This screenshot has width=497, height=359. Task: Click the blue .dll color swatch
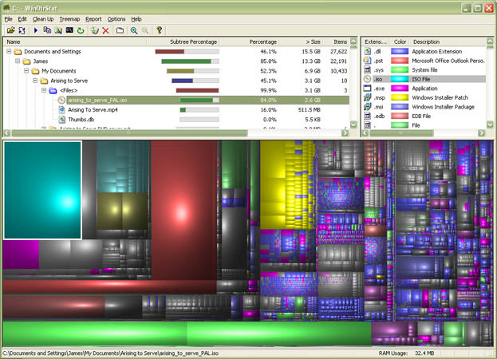click(400, 51)
